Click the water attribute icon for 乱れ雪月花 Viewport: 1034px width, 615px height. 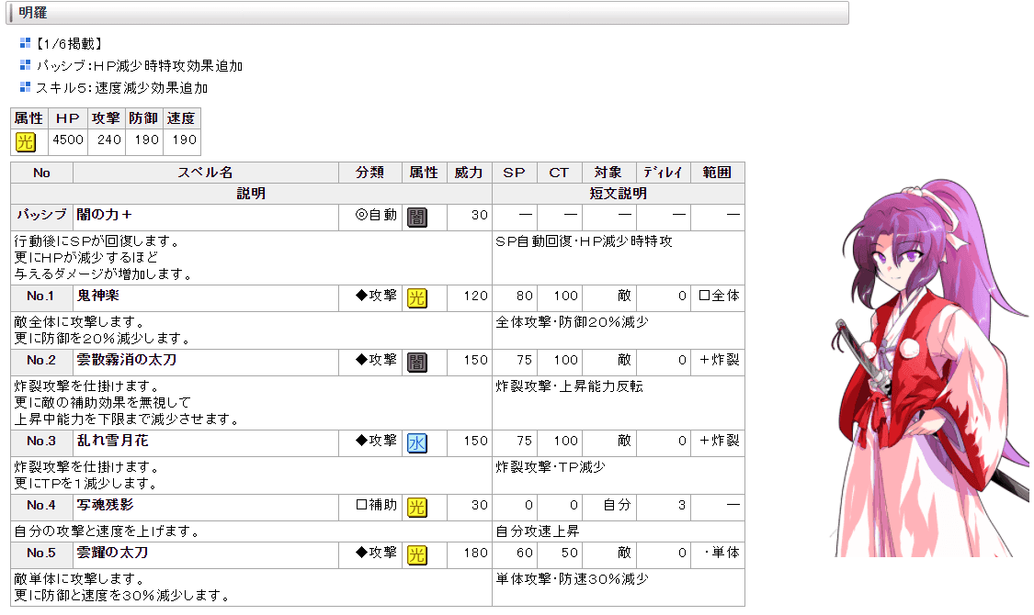[417, 442]
